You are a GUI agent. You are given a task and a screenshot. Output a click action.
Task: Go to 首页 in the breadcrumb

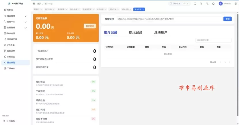pyautogui.click(x=39, y=4)
